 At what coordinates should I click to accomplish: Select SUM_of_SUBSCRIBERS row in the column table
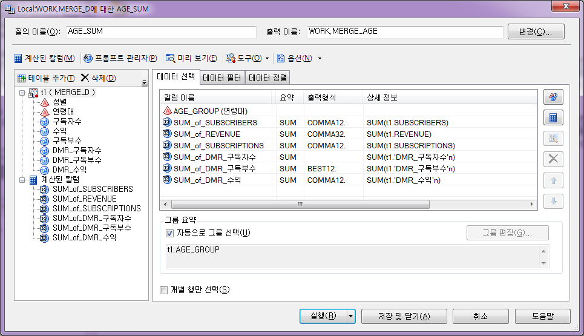click(x=349, y=122)
